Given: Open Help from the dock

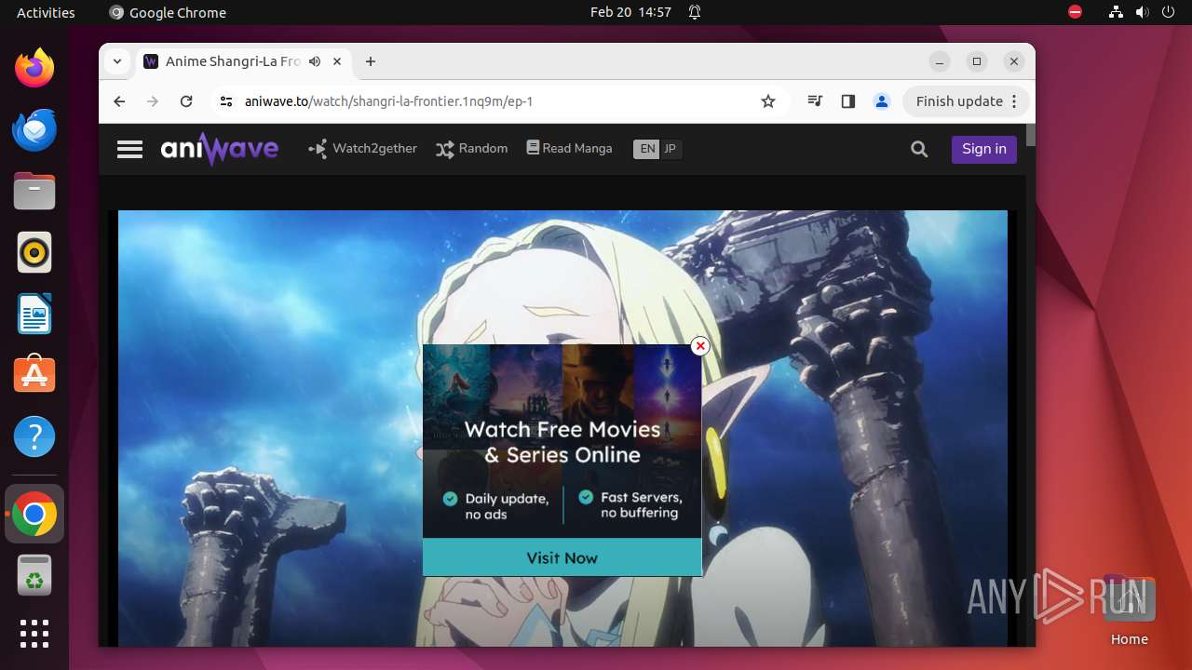Looking at the screenshot, I should click(34, 436).
